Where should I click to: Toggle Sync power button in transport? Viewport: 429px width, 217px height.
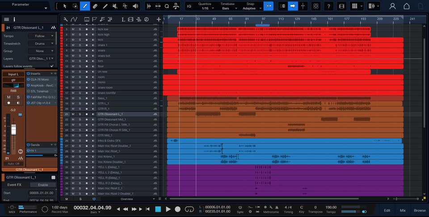pyautogui.click(x=240, y=208)
